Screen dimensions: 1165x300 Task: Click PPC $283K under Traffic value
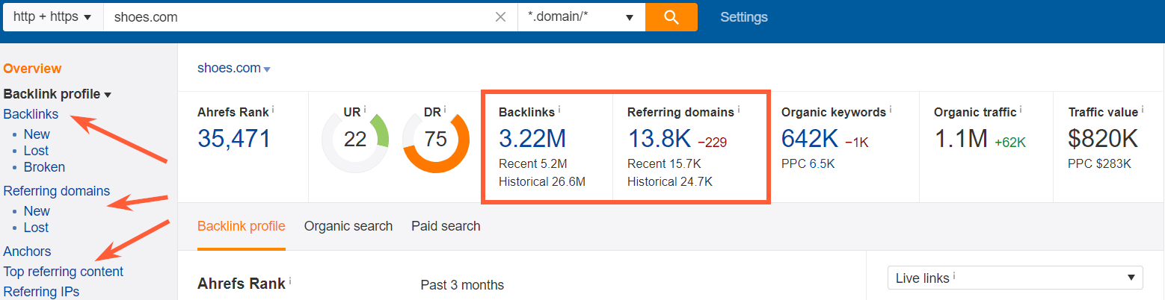(1100, 164)
